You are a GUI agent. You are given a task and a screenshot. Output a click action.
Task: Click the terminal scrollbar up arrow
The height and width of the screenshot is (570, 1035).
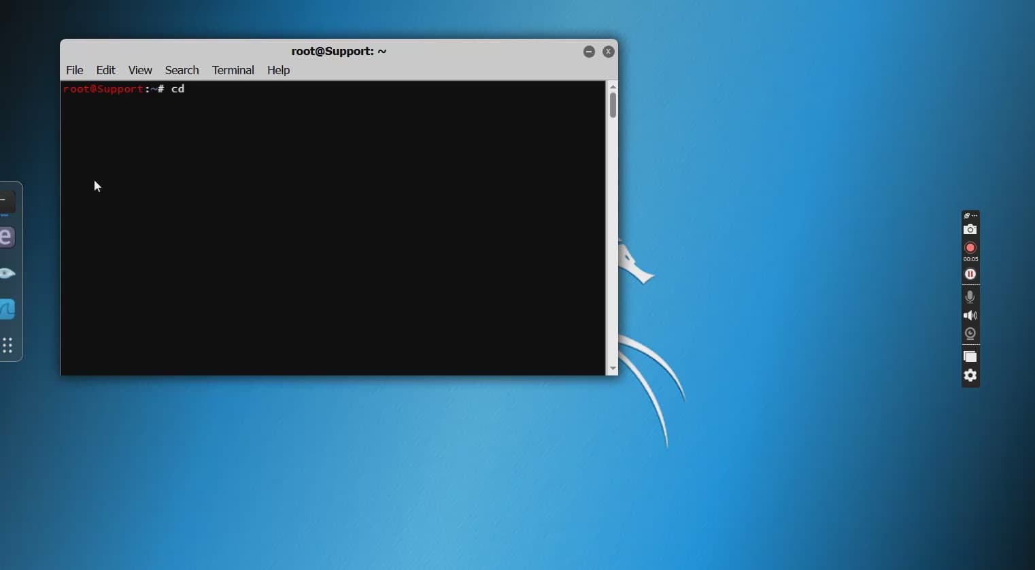tap(613, 86)
